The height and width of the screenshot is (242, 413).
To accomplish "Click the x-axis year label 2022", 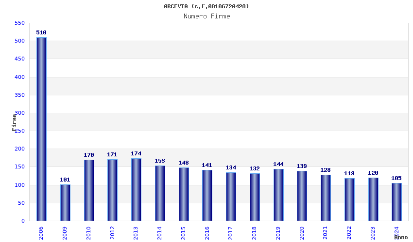I will click(349, 233).
